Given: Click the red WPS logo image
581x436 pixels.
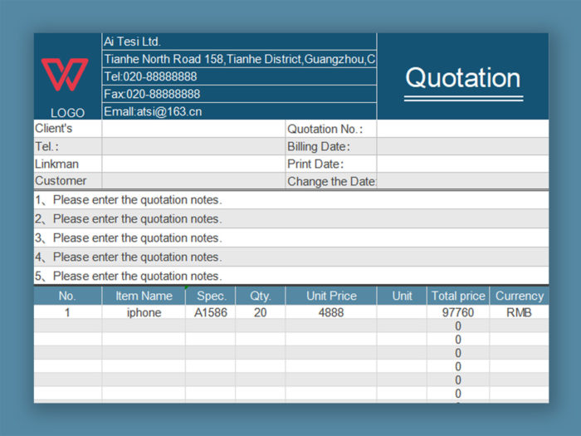Looking at the screenshot, I should click(x=65, y=74).
